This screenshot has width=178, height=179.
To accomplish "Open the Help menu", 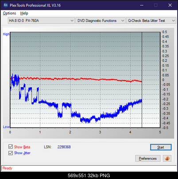I will (24, 13).
